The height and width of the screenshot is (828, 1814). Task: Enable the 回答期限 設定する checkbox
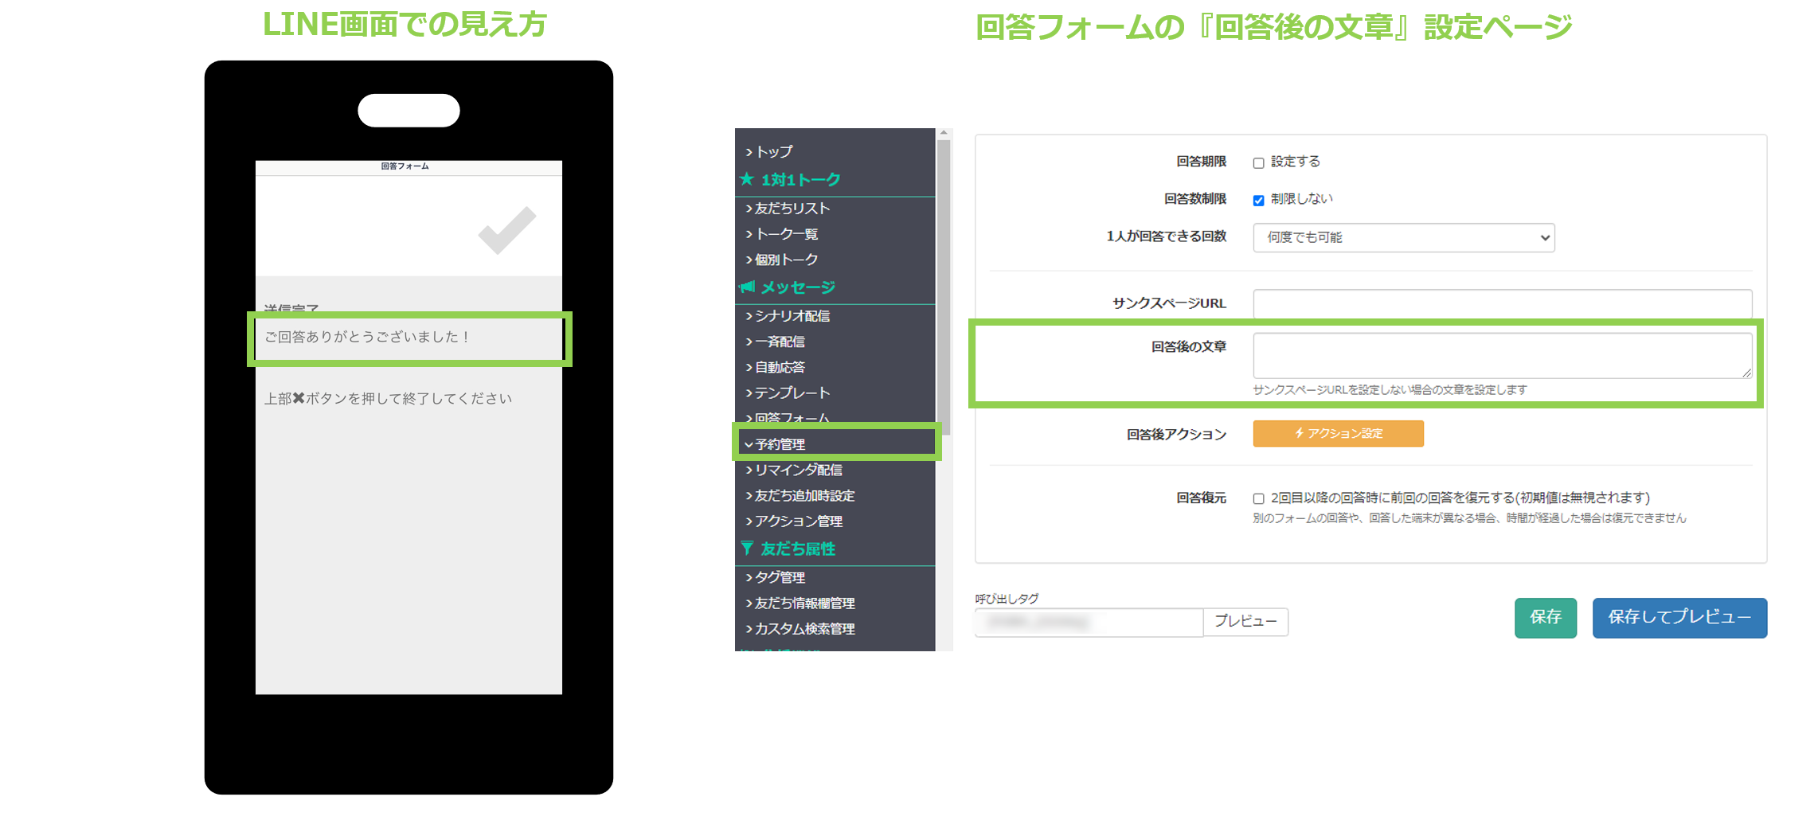[1258, 163]
